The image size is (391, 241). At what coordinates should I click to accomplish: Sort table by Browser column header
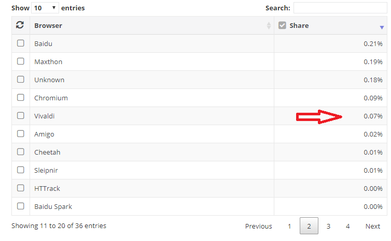tap(48, 25)
